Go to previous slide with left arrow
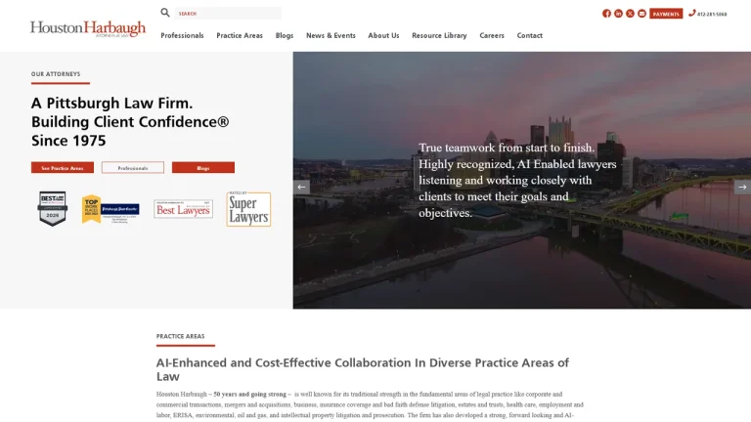The height and width of the screenshot is (422, 751). (301, 188)
